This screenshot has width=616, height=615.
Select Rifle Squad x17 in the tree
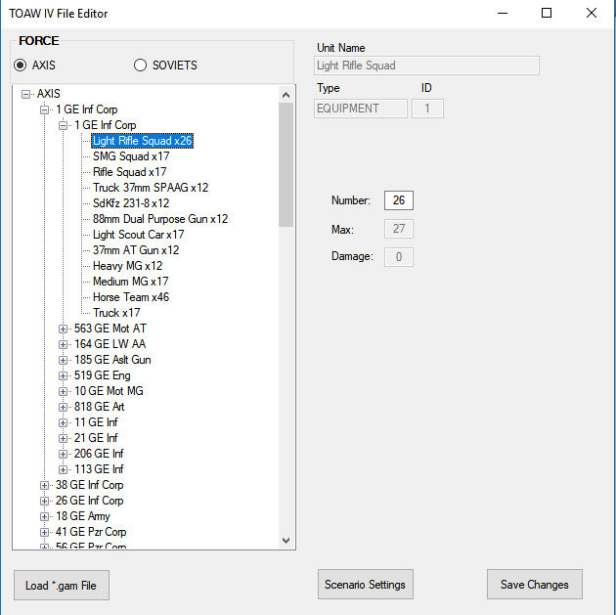pyautogui.click(x=129, y=172)
